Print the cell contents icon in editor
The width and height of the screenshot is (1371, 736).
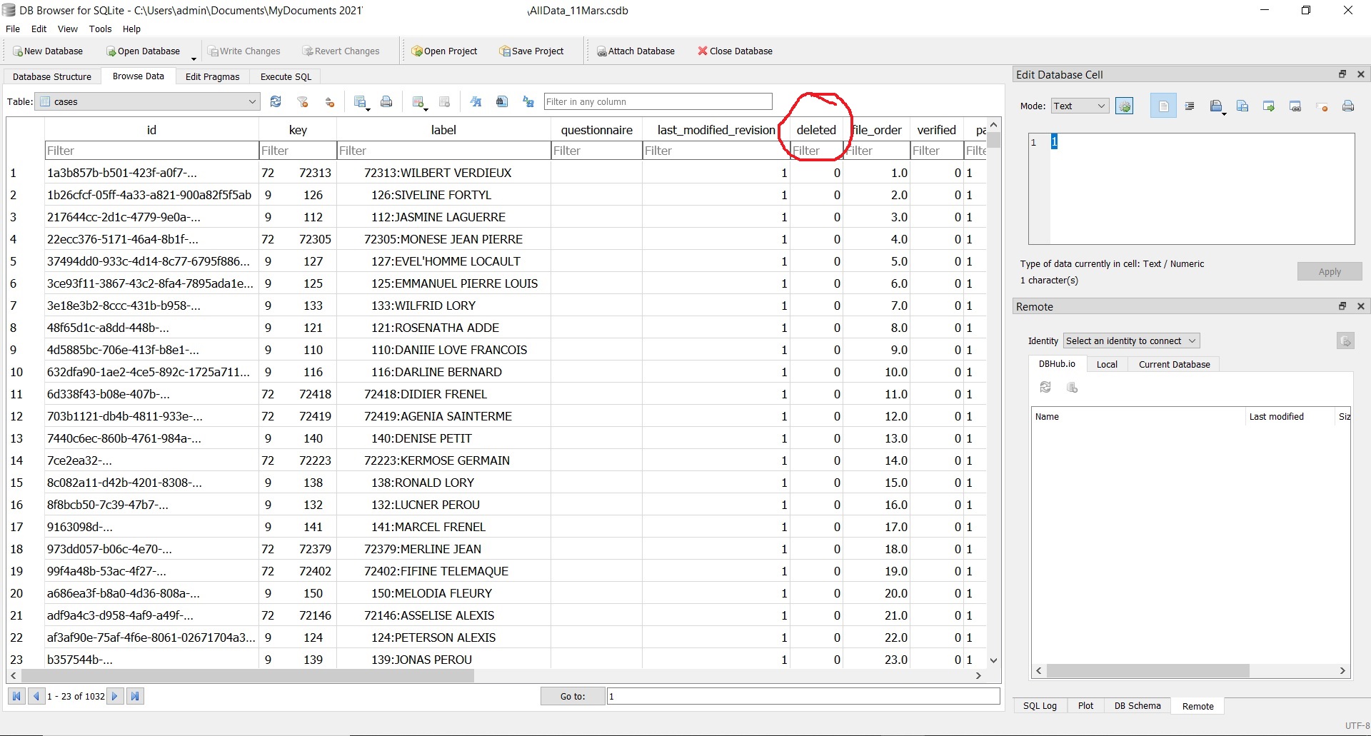1348,106
